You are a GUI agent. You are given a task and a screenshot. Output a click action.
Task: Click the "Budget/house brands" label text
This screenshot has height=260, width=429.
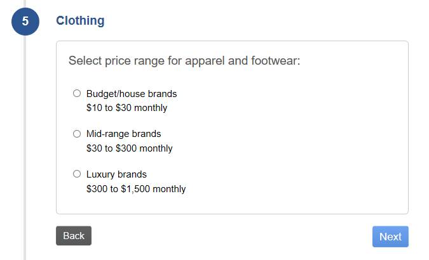pyautogui.click(x=132, y=94)
